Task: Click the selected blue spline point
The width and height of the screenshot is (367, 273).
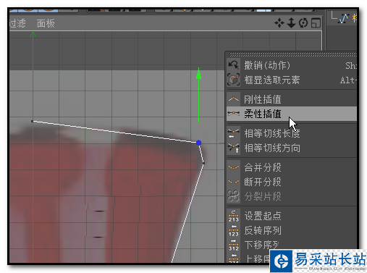Action: click(x=198, y=143)
